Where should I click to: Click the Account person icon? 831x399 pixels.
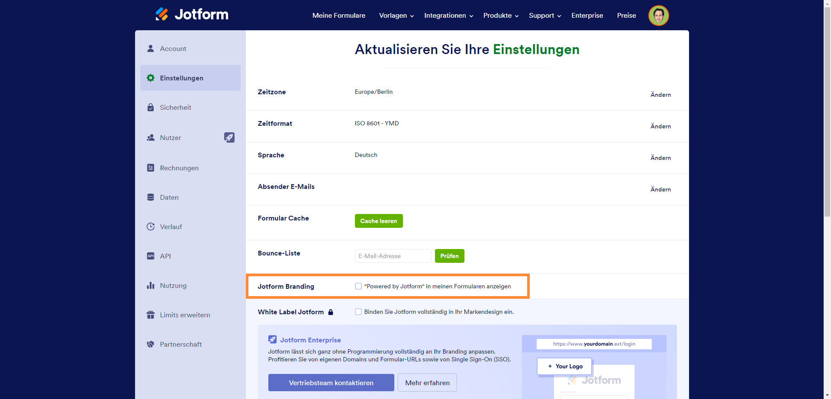tap(151, 48)
